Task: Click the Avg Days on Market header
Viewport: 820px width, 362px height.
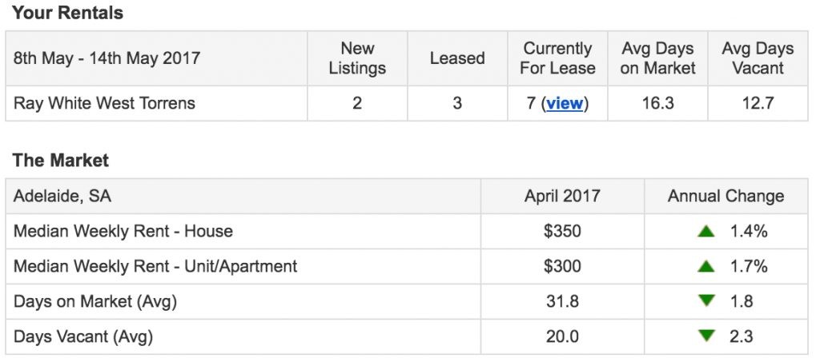Action: [x=658, y=58]
